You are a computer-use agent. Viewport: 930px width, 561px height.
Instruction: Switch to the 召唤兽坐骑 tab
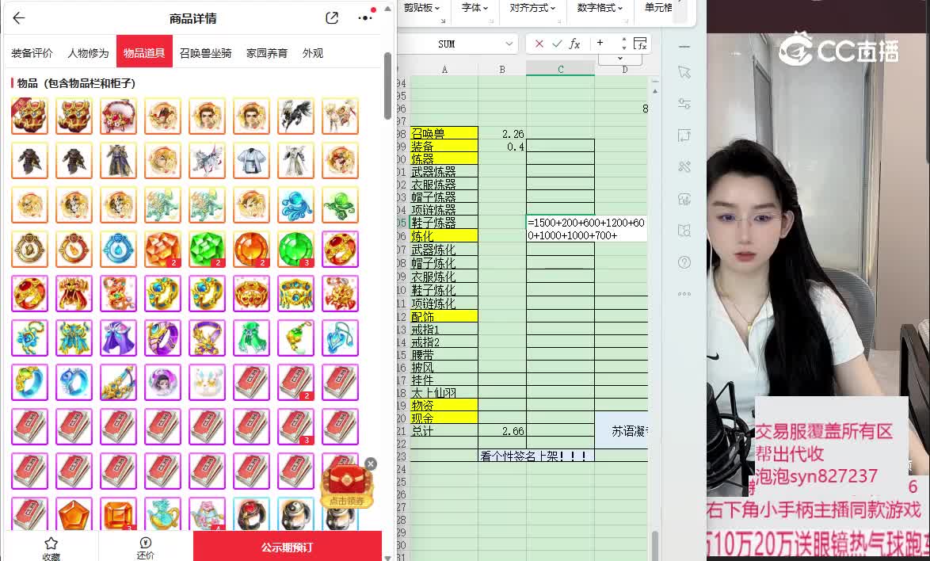(x=205, y=53)
